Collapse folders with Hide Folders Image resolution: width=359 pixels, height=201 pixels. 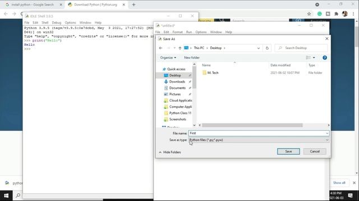pyautogui.click(x=169, y=152)
